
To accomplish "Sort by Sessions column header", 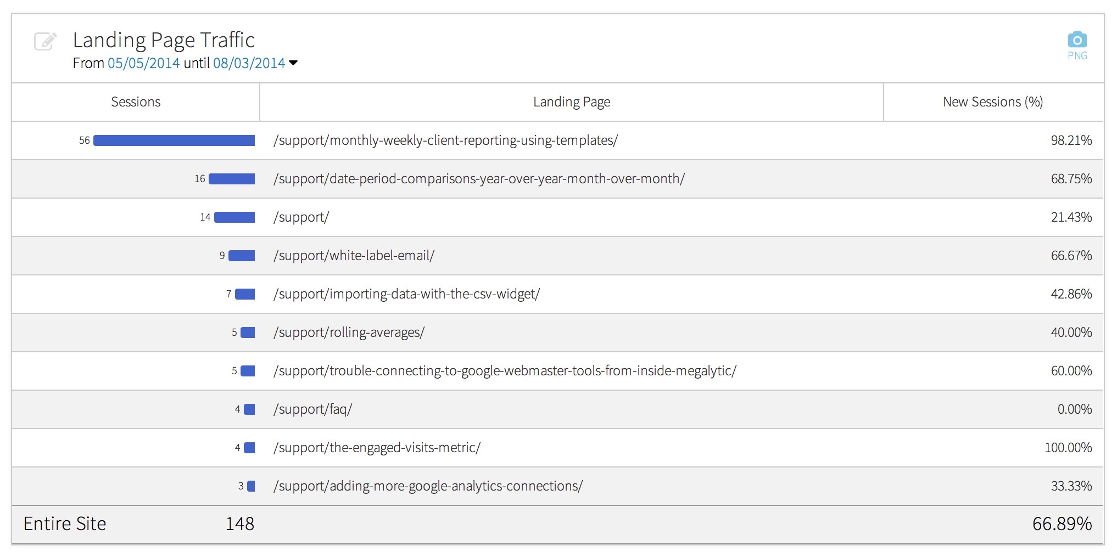I will tap(136, 102).
